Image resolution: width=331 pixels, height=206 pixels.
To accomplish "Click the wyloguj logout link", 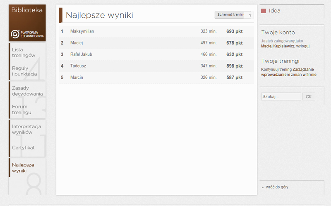I will [x=303, y=46].
